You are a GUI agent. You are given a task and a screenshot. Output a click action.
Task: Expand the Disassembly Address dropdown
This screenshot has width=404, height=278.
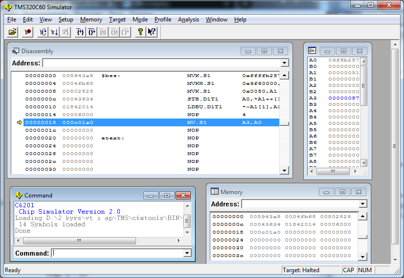(284, 63)
